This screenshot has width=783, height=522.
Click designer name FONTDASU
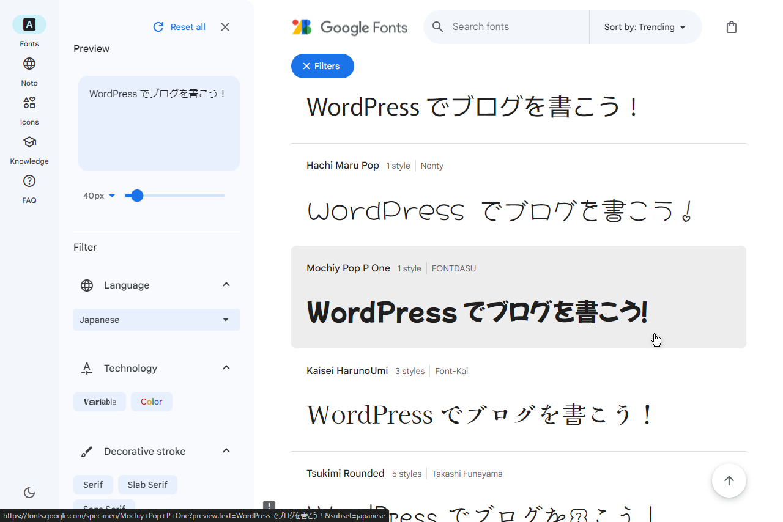454,268
